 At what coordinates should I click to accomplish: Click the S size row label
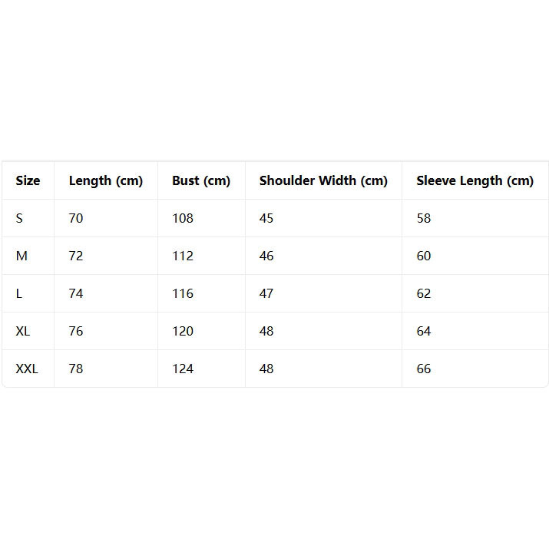(19, 219)
